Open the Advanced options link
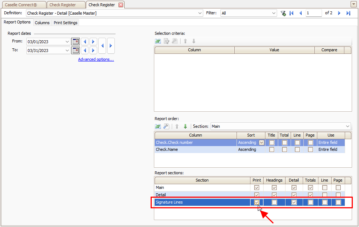359x227 pixels. tap(96, 59)
